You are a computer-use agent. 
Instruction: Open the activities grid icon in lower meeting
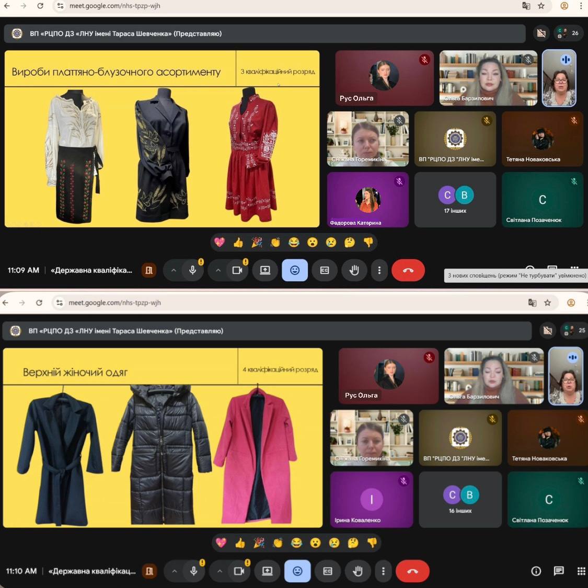(581, 571)
